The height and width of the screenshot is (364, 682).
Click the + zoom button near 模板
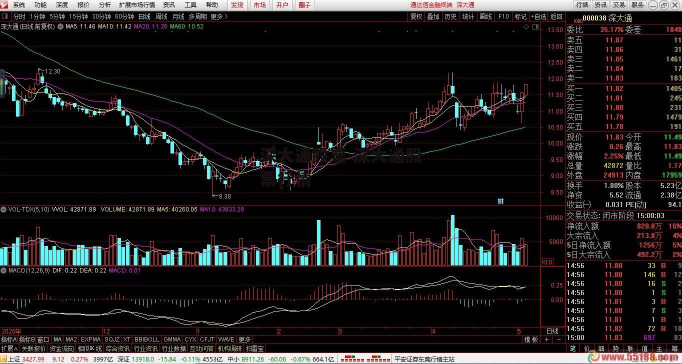tap(546, 339)
